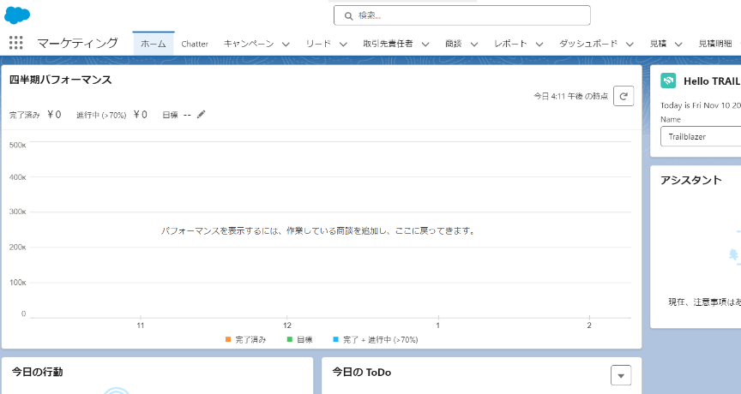Click the 500K axis label

tap(17, 145)
